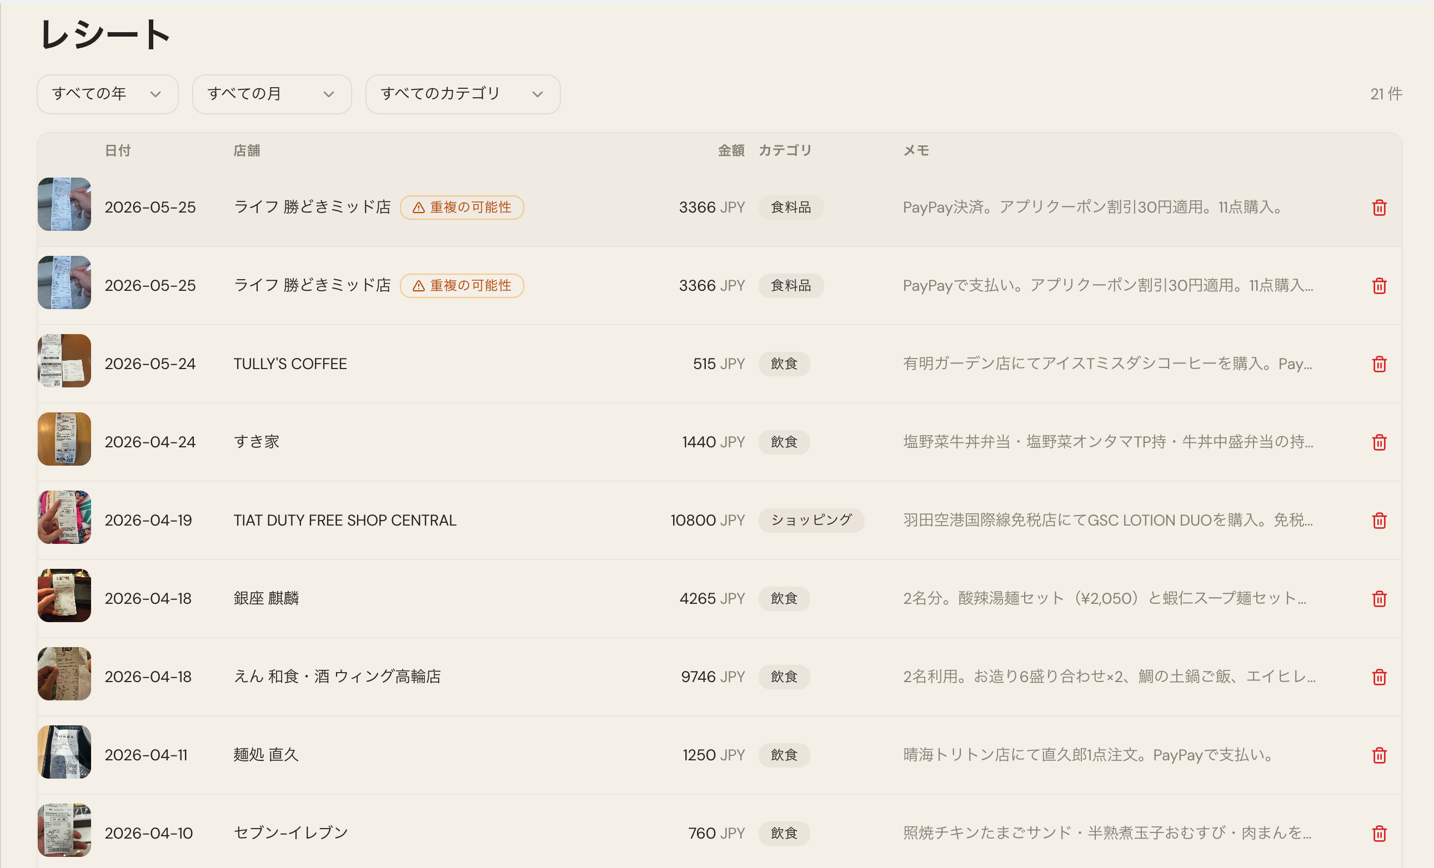Open the すべてのカテゴリ category filter
The width and height of the screenshot is (1434, 868).
(463, 94)
